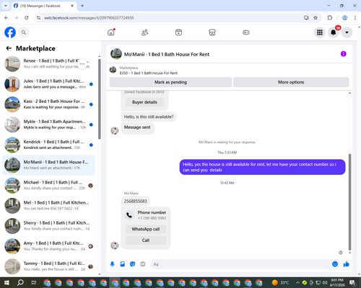
Task: Open the browser extensions puzzle icon
Action: coord(330,18)
